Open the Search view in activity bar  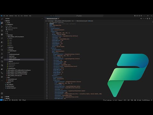[2, 19]
